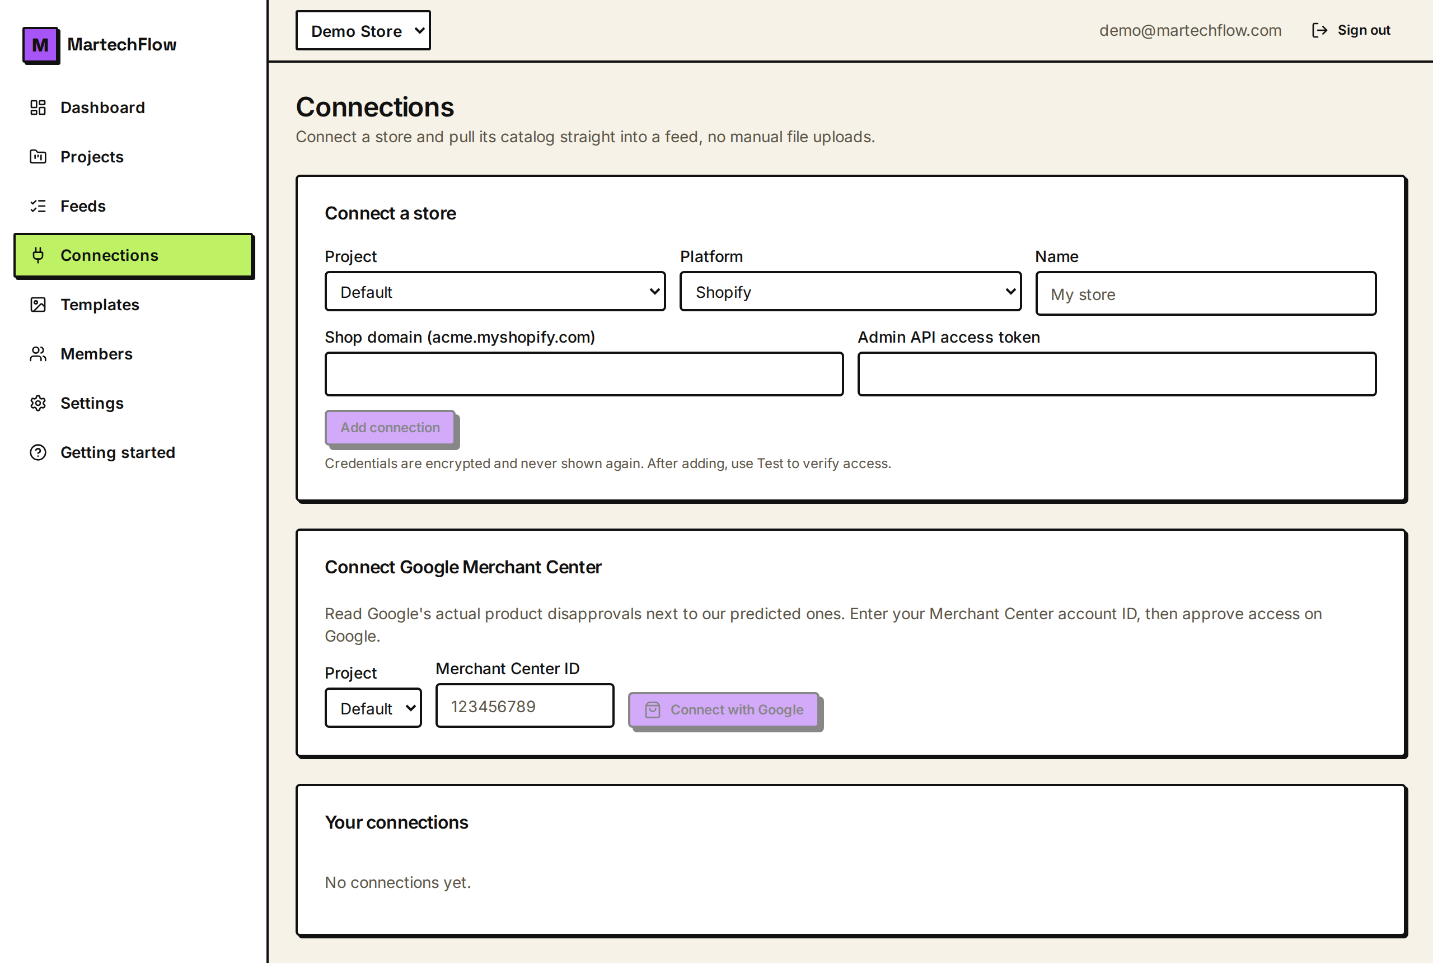Click the Templates image icon
This screenshot has width=1433, height=963.
[38, 305]
